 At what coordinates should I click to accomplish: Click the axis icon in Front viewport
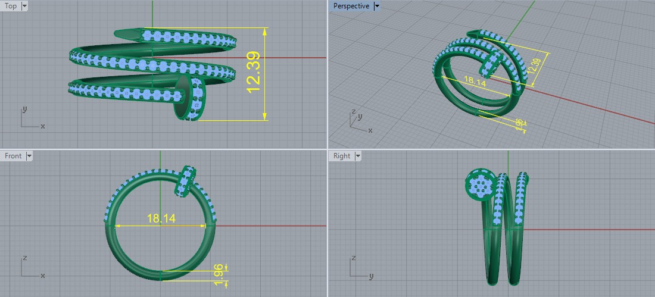coord(32,267)
